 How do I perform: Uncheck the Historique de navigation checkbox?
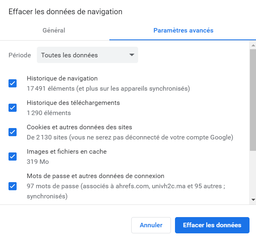13,83
